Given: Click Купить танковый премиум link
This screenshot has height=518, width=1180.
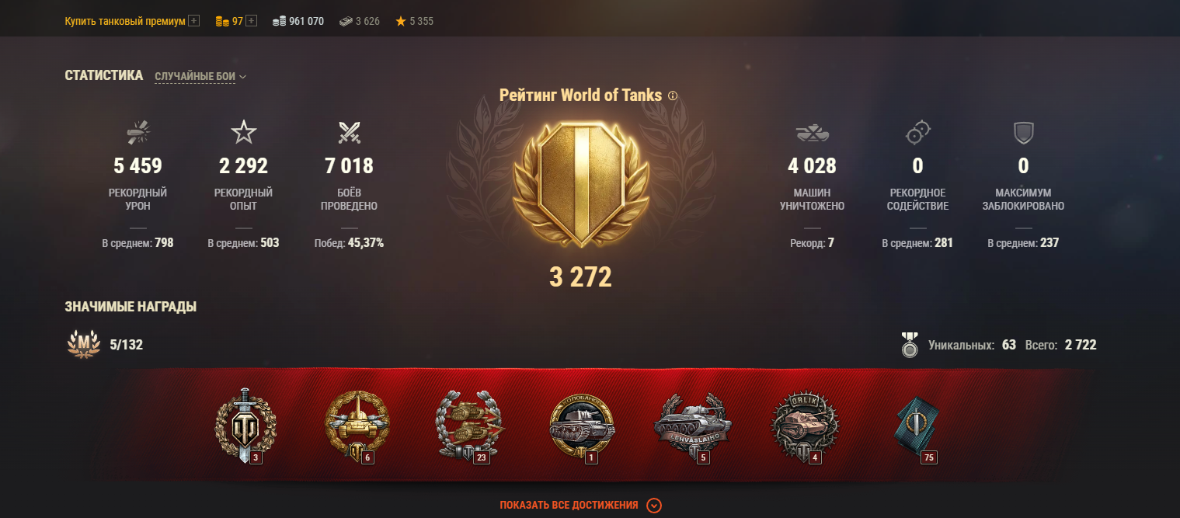Looking at the screenshot, I should [125, 21].
